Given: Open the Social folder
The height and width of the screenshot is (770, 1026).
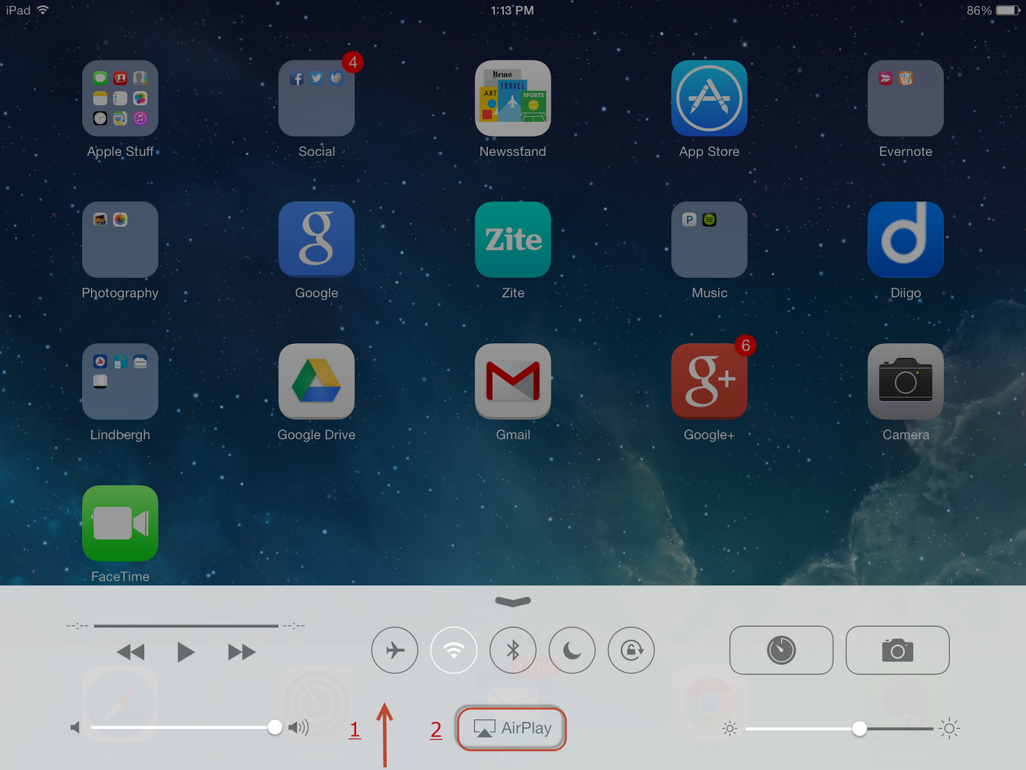Looking at the screenshot, I should tap(316, 98).
